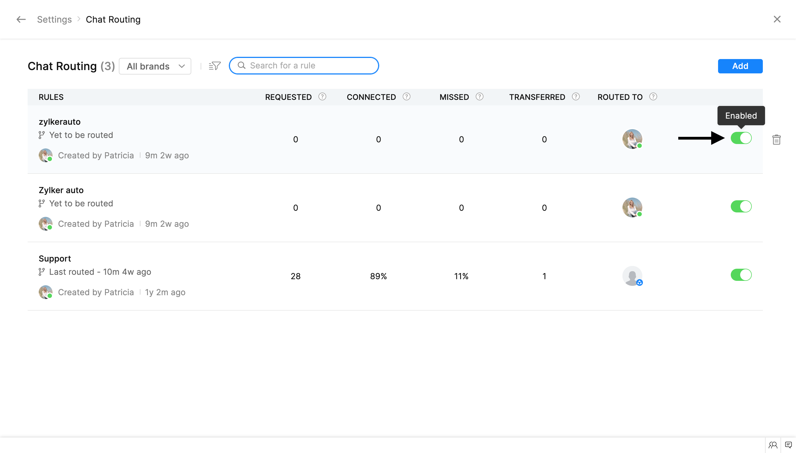Click routed-to avatar for Support rule
Image resolution: width=796 pixels, height=453 pixels.
pyautogui.click(x=632, y=276)
